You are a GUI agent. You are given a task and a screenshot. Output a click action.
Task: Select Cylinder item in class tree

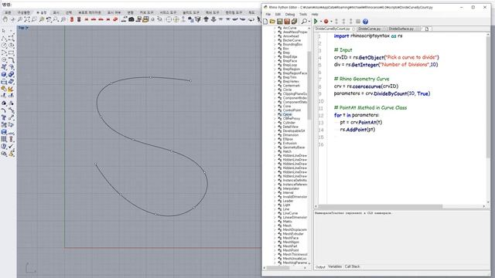coord(289,123)
